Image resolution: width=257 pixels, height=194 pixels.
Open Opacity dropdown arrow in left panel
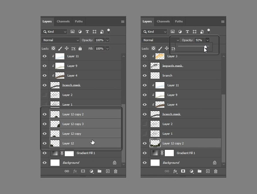pyautogui.click(x=107, y=40)
